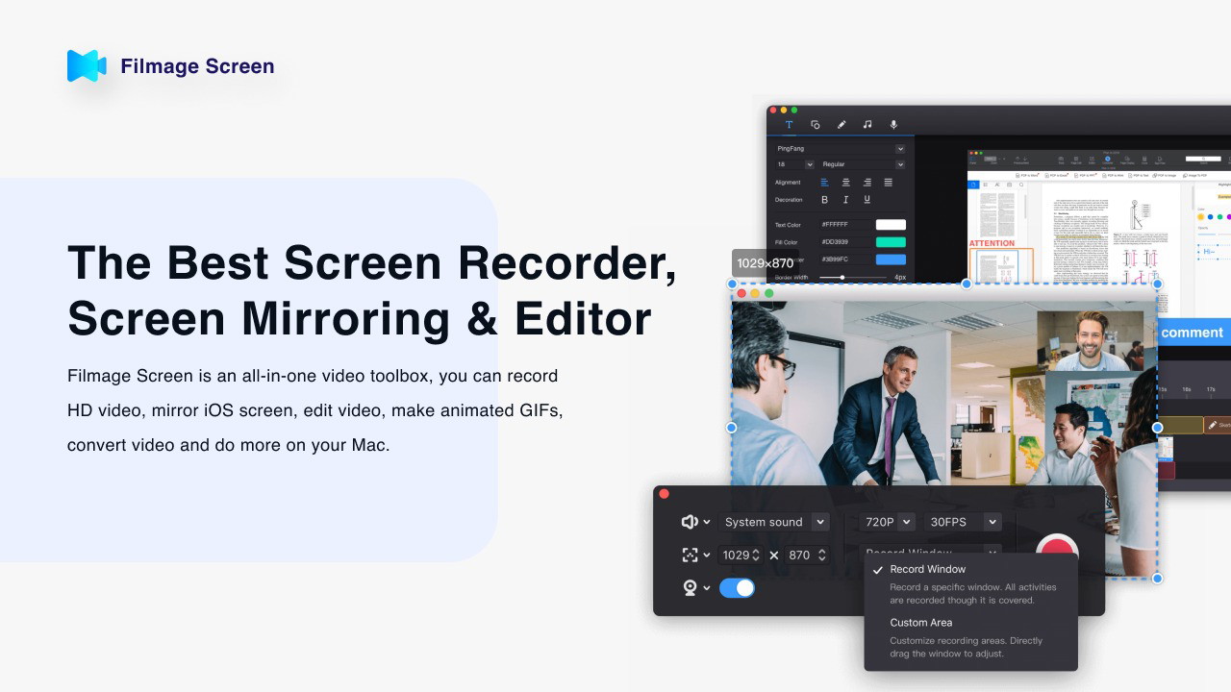The width and height of the screenshot is (1231, 692).
Task: Select the Shapes tool icon
Action: [815, 125]
